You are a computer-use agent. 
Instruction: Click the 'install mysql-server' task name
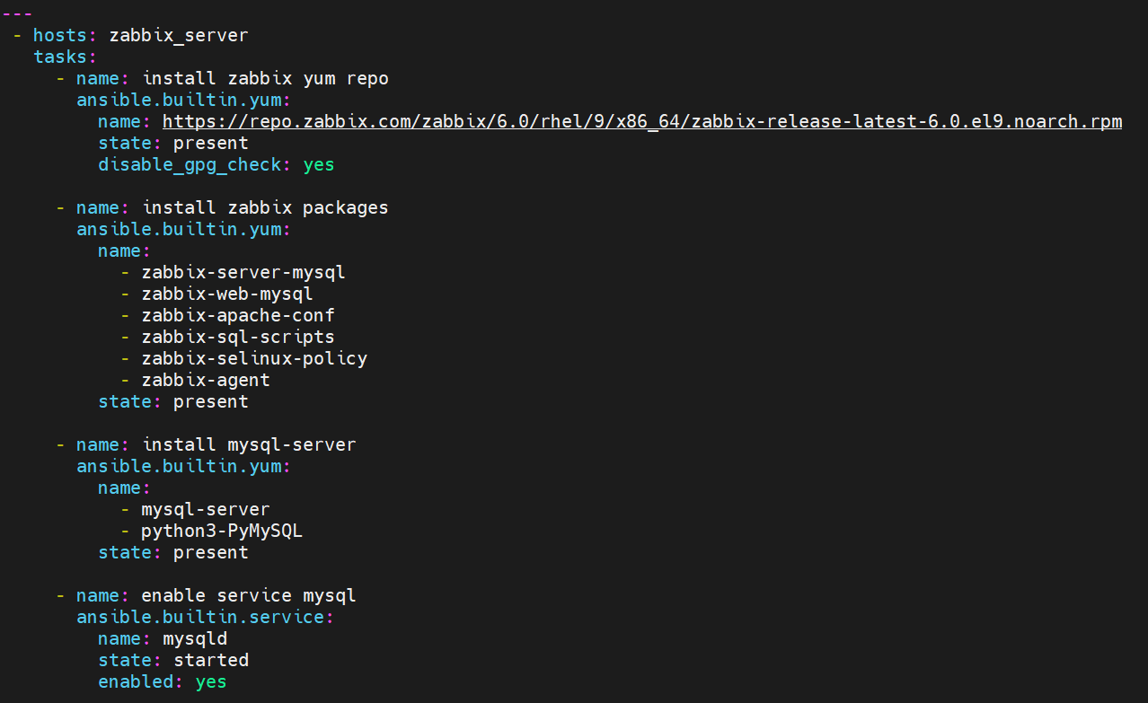click(x=250, y=445)
